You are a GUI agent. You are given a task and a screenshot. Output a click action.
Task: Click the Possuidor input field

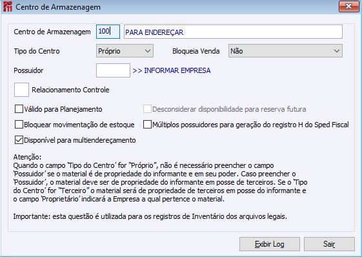click(113, 70)
